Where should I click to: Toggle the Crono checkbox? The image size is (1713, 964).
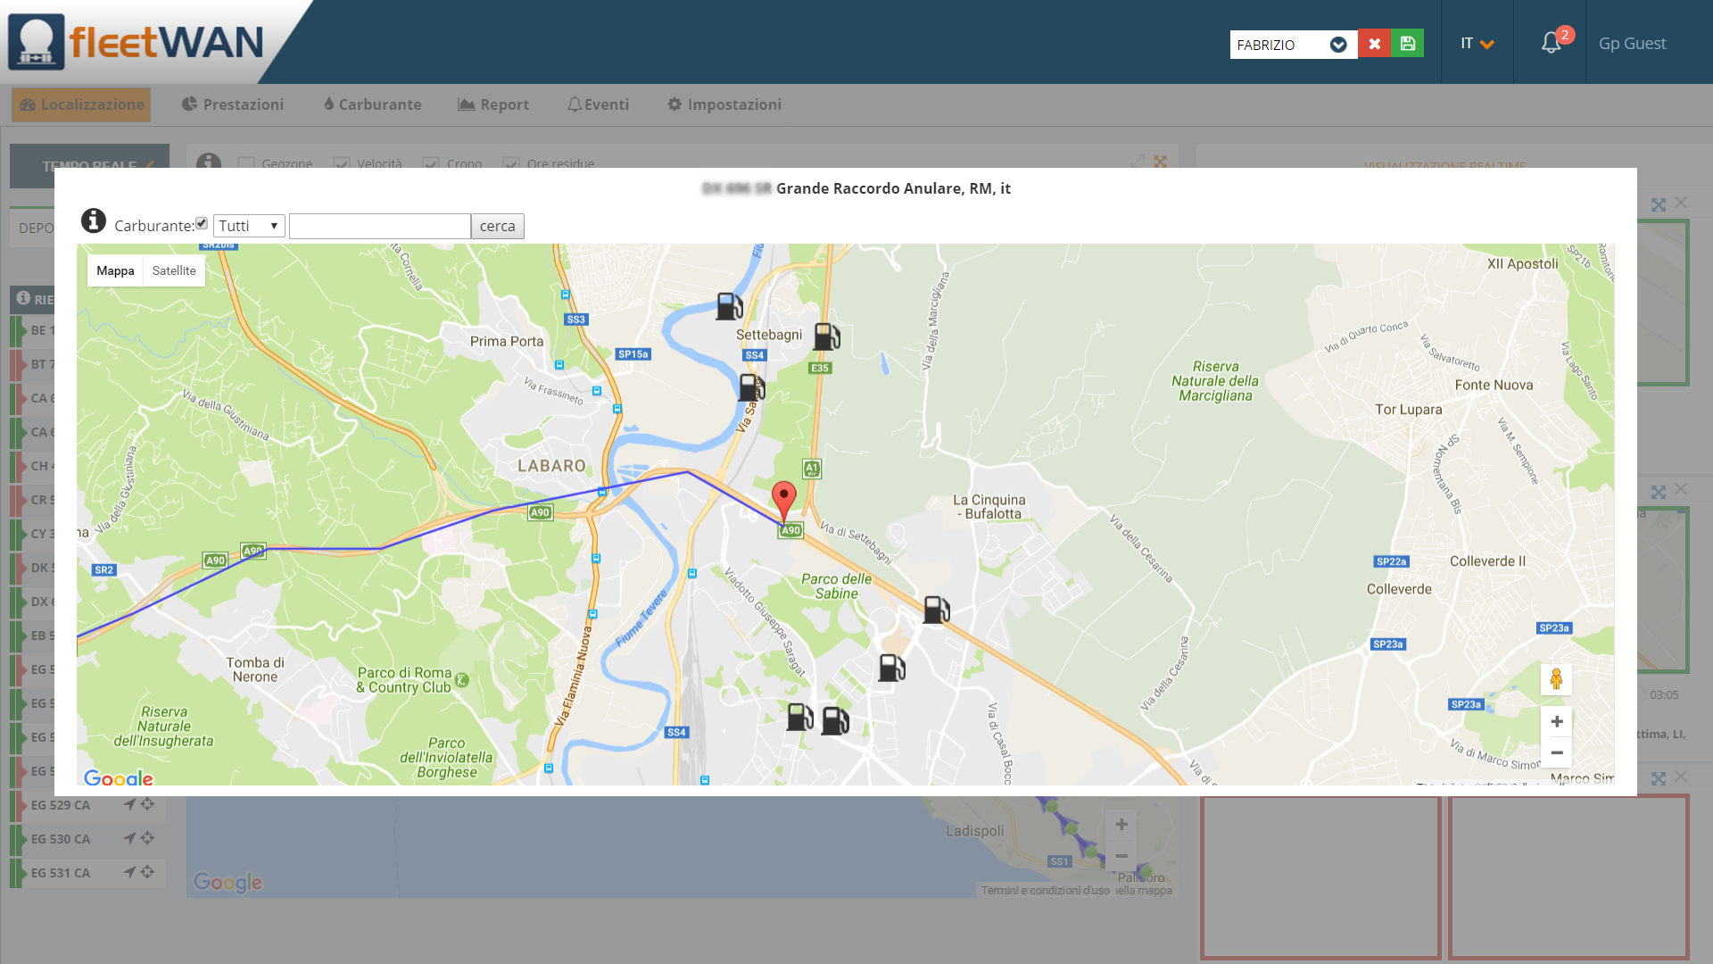[431, 163]
